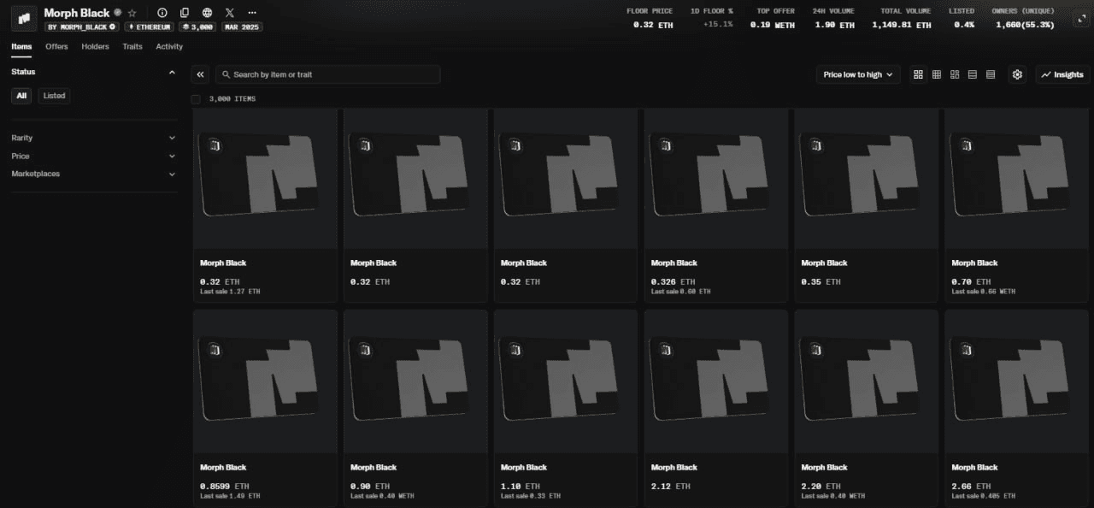Viewport: 1094px width, 508px height.
Task: Switch to the Holders tab
Action: 95,46
